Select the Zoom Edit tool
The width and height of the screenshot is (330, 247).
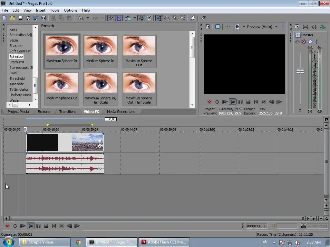pos(182,18)
